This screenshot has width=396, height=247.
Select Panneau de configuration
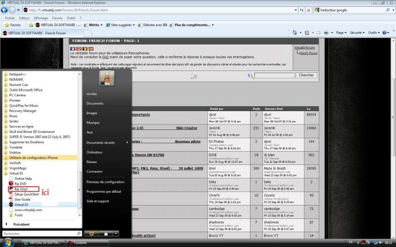105,182
